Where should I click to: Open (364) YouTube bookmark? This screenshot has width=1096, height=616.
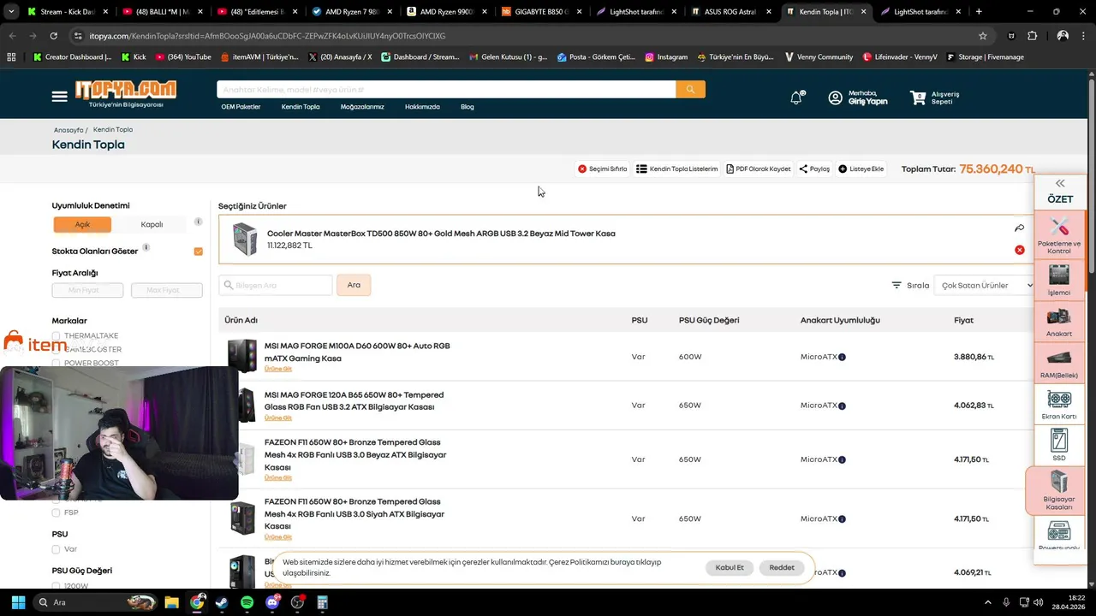(x=183, y=56)
